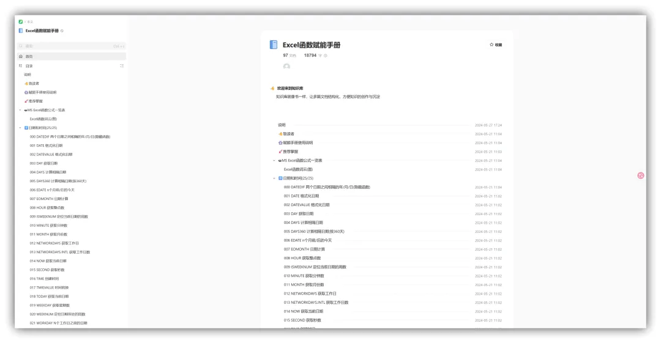Click the info icon beside sidebar title
The height and width of the screenshot is (343, 661).
[x=62, y=31]
